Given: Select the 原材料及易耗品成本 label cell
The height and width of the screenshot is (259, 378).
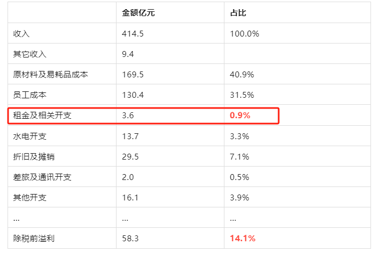Looking at the screenshot, I should [x=50, y=75].
